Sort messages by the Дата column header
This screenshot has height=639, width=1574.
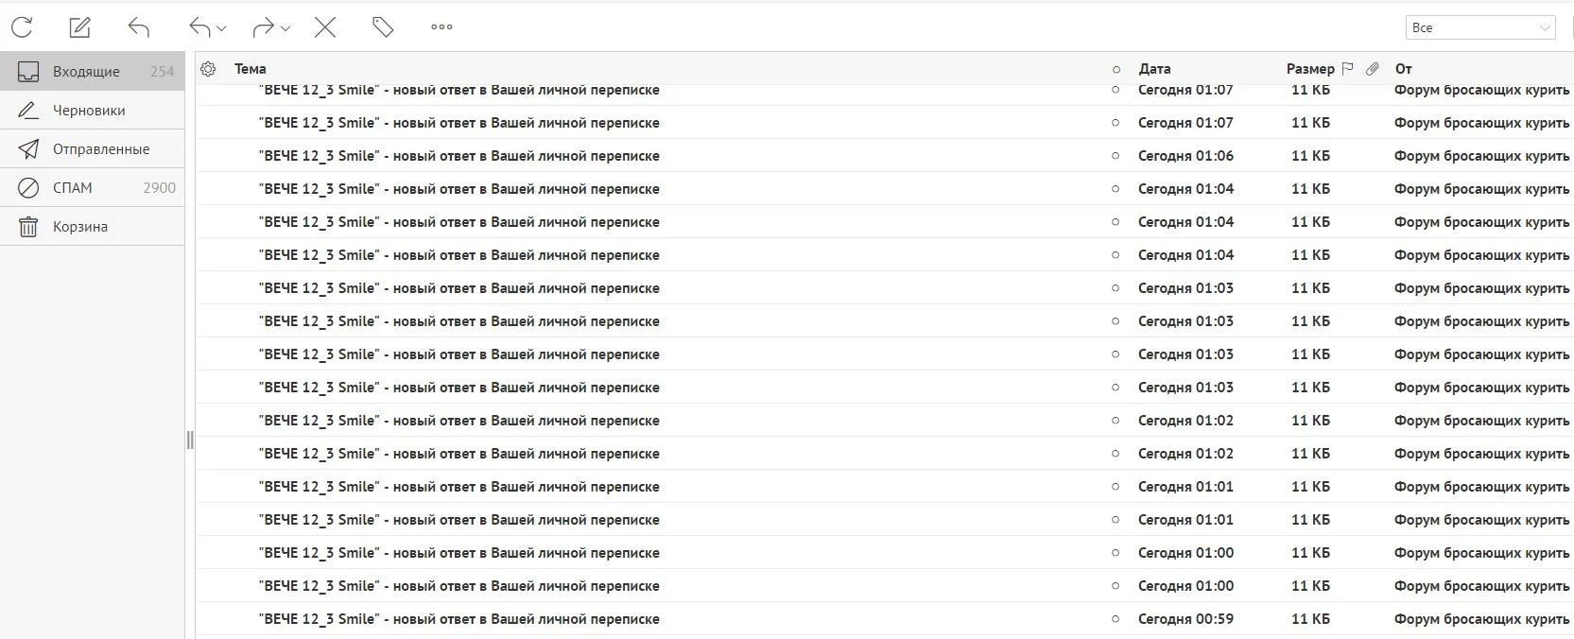[x=1154, y=69]
